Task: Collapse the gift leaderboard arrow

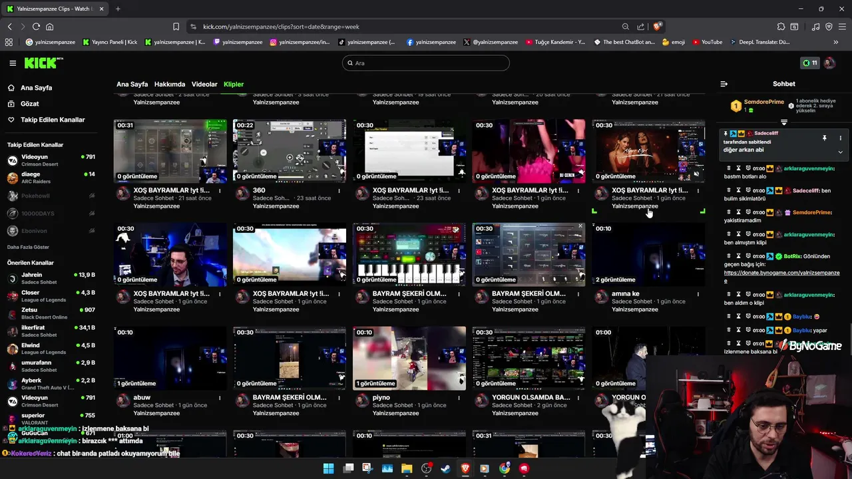Action: click(783, 122)
